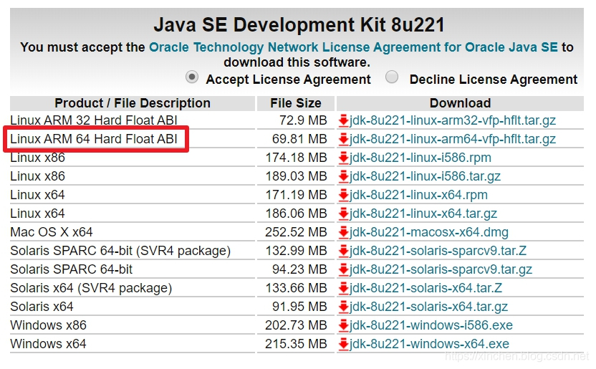Download jdk-8u221-solaris-x64.tar.gz file link

429,307
